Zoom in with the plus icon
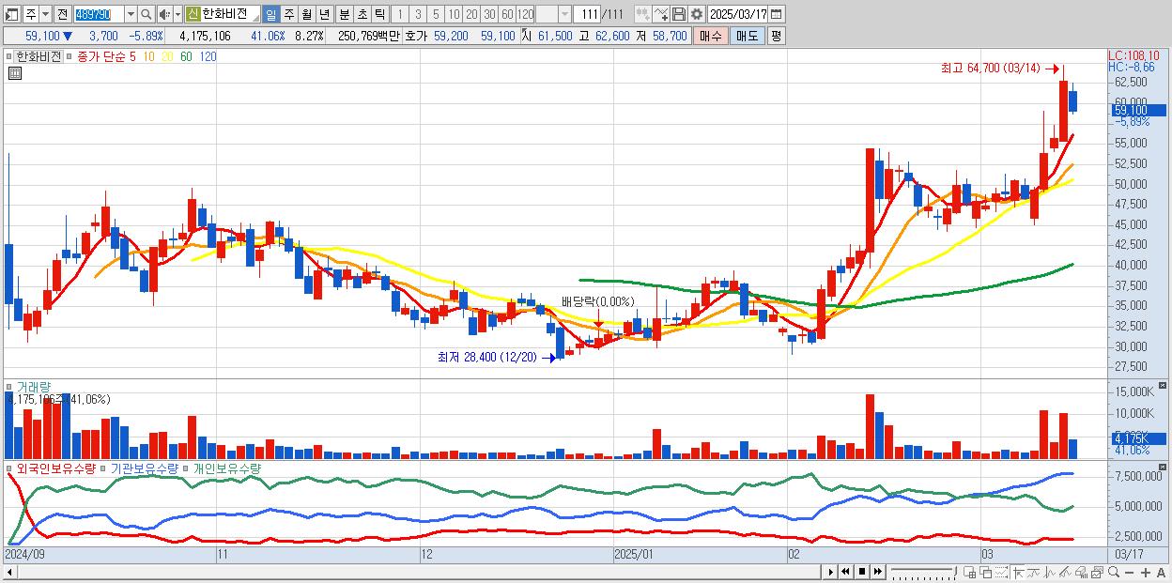1172x583 pixels. pyautogui.click(x=1146, y=572)
